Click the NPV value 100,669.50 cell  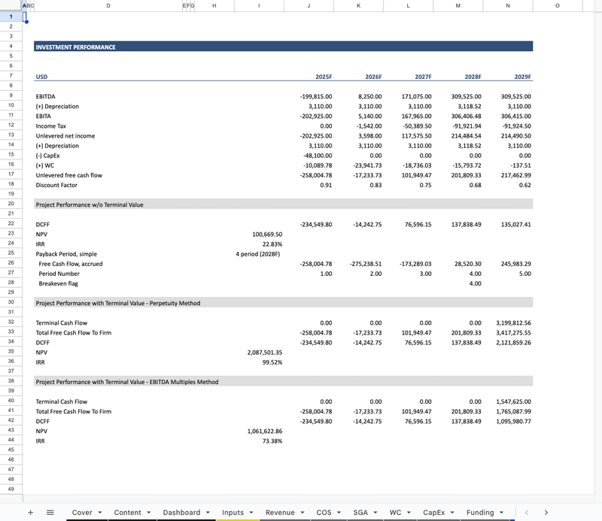point(259,235)
